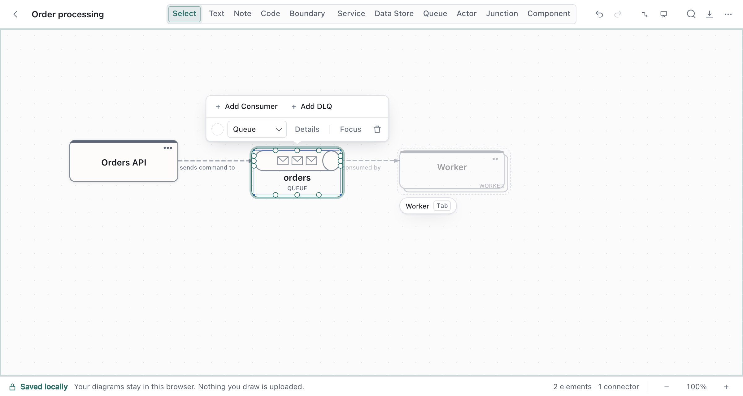This screenshot has width=743, height=396.
Task: Click the Order processing diagram title
Action: 68,14
